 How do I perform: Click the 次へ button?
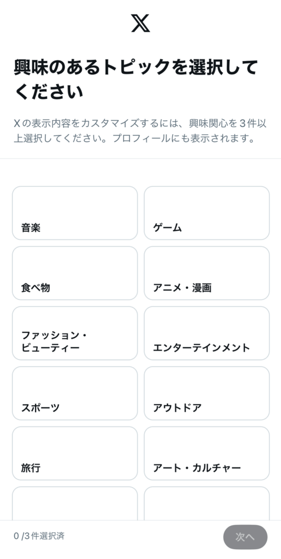[245, 537]
